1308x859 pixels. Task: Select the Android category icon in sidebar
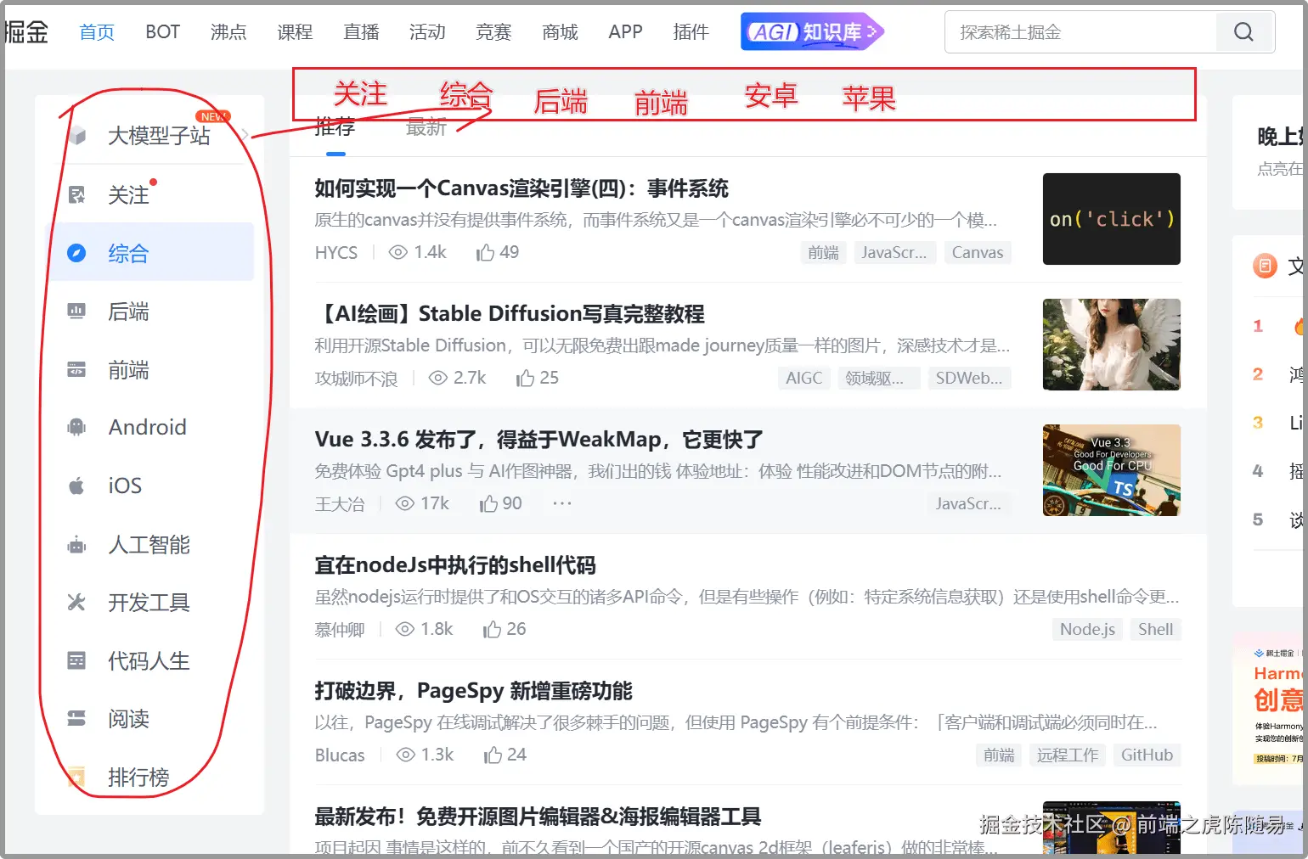(76, 427)
